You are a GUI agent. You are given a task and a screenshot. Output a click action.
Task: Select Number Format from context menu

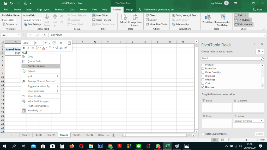tap(37, 66)
